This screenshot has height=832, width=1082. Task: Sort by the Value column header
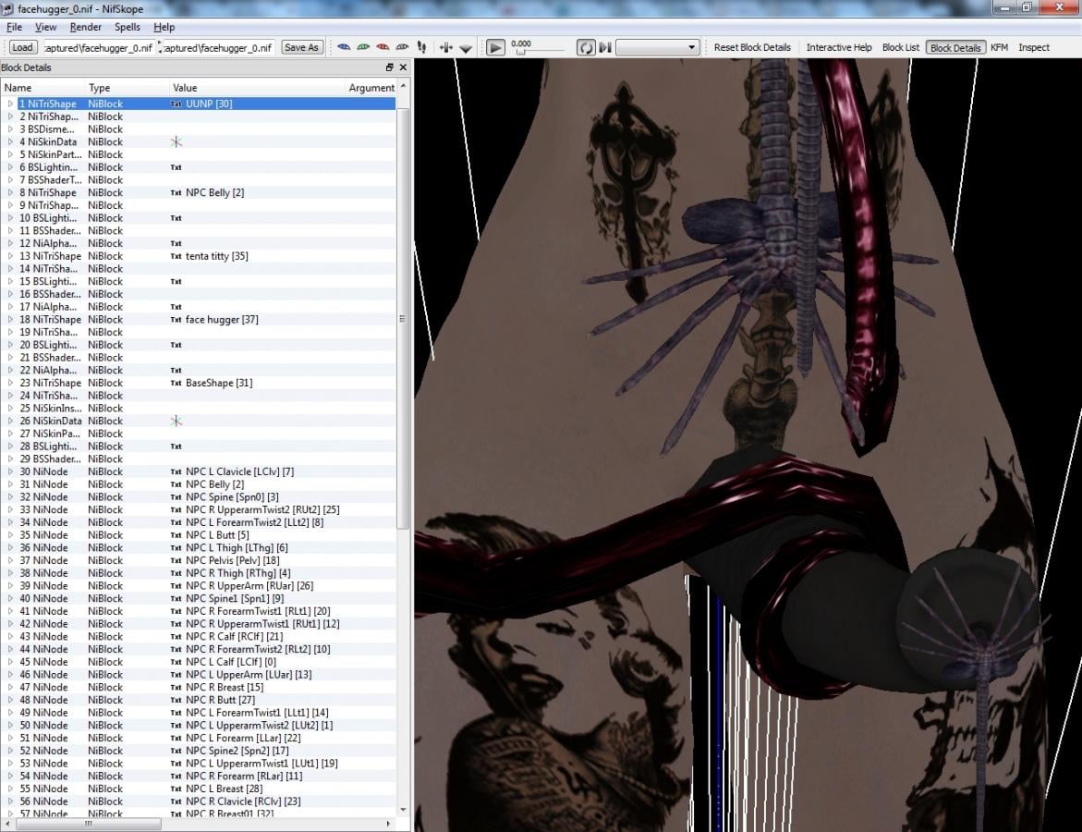tap(256, 88)
